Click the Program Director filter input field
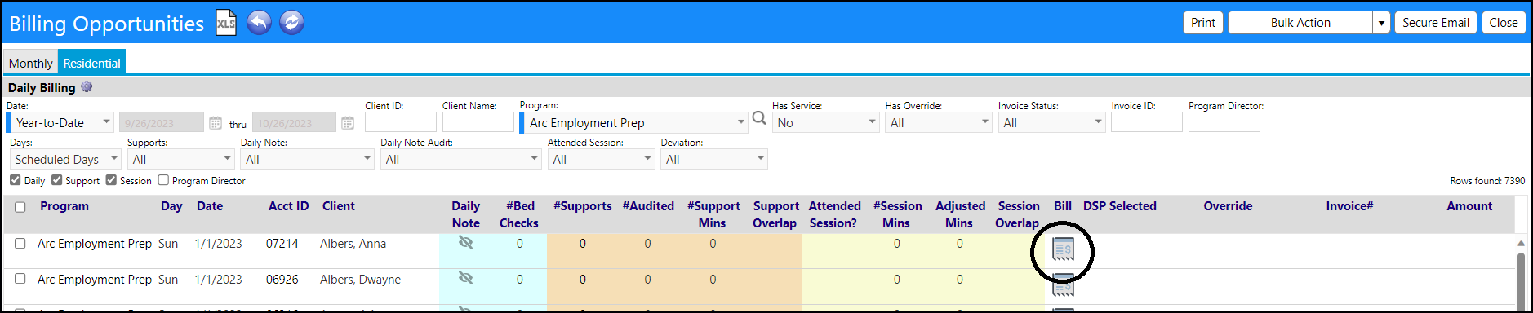The image size is (1533, 313). [1224, 122]
